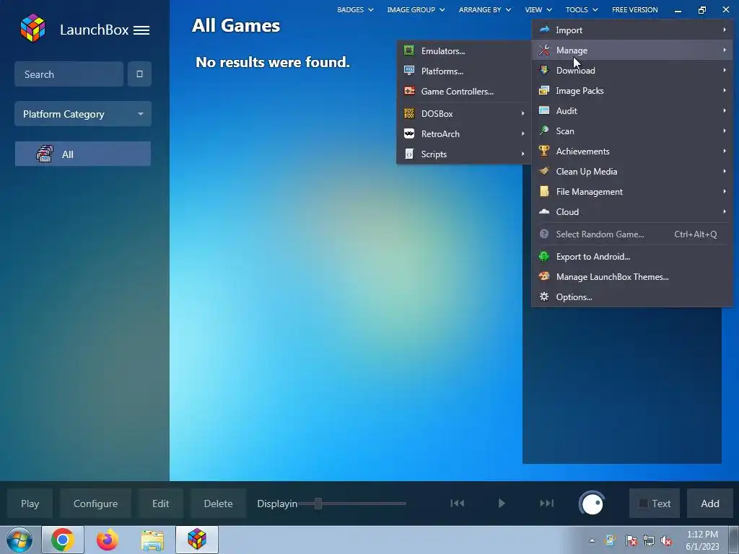The height and width of the screenshot is (554, 739).
Task: Adjust the display size slider handle
Action: tap(318, 504)
